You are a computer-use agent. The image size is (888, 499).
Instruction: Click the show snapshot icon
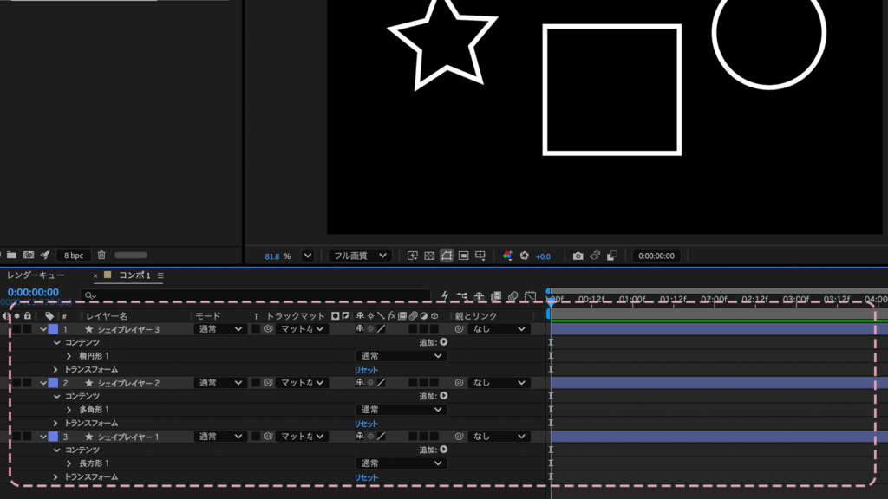tap(595, 256)
